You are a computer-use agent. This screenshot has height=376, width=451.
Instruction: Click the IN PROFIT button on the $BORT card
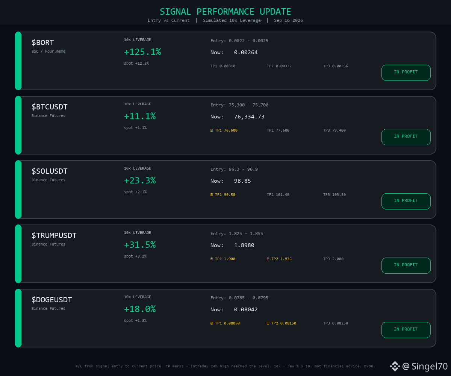[x=406, y=73]
